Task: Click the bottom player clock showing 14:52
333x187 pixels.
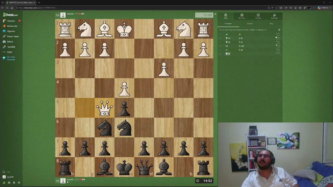Action: coord(204,181)
